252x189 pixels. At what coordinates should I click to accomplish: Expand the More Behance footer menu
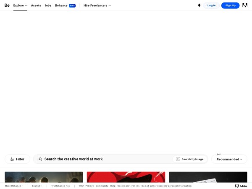click(x=14, y=186)
